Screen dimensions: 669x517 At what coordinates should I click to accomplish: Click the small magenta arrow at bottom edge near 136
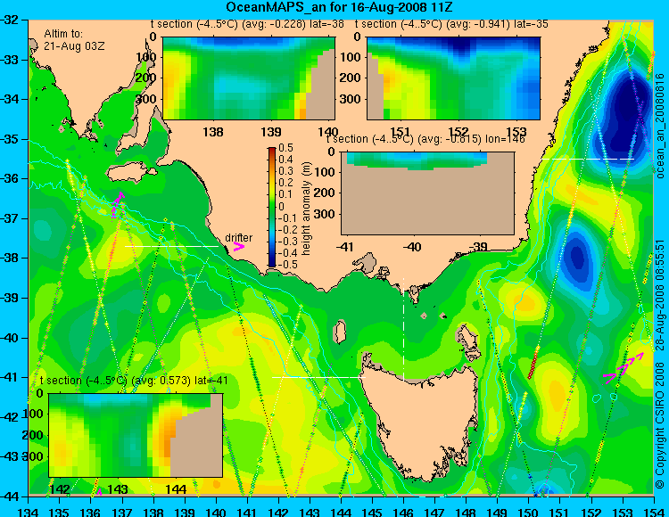pyautogui.click(x=98, y=492)
